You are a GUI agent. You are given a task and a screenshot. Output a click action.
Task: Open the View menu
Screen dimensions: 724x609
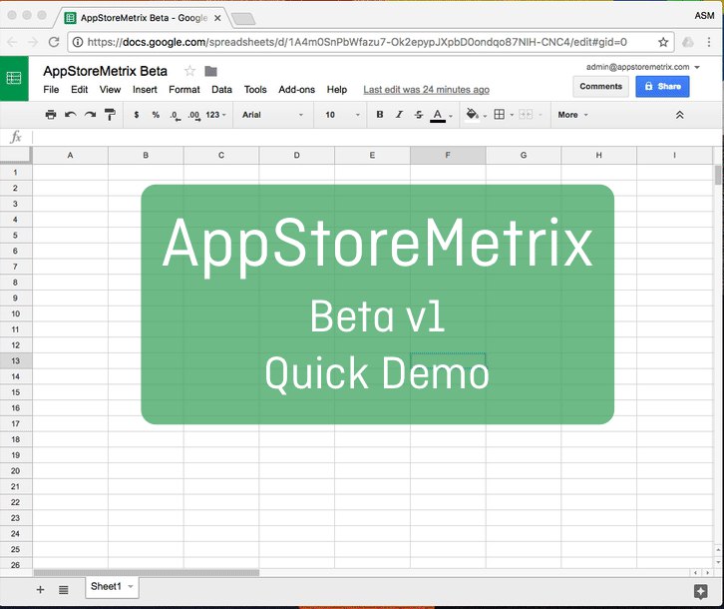point(110,89)
